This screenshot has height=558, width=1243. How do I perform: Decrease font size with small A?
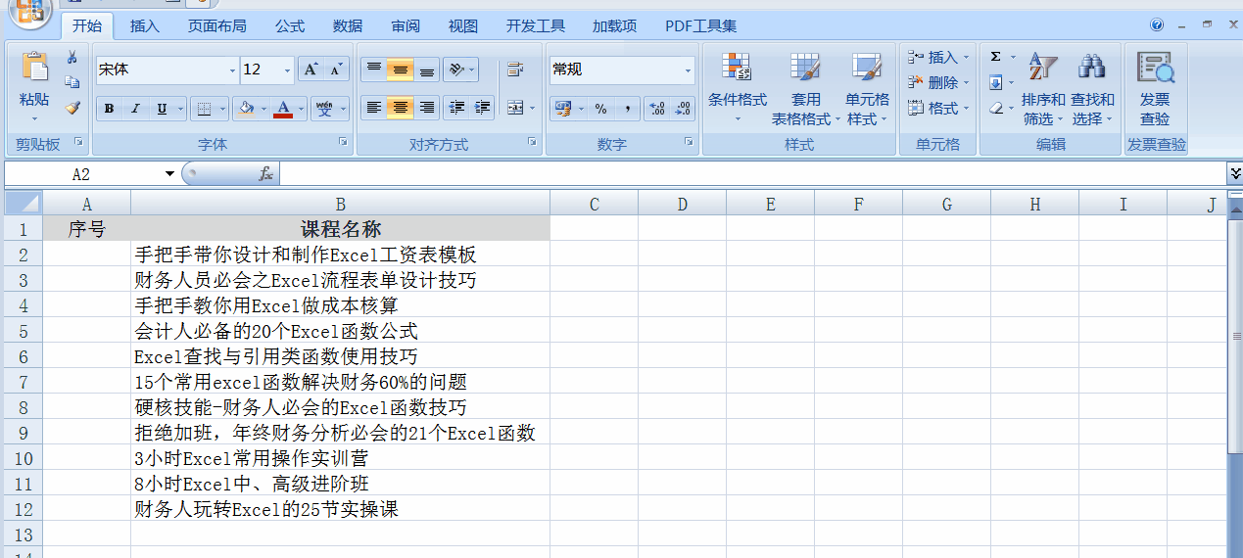pos(337,70)
